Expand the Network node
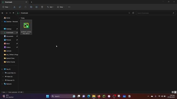Image resolution: width=177 pixels, height=99 pixels. coord(2,84)
